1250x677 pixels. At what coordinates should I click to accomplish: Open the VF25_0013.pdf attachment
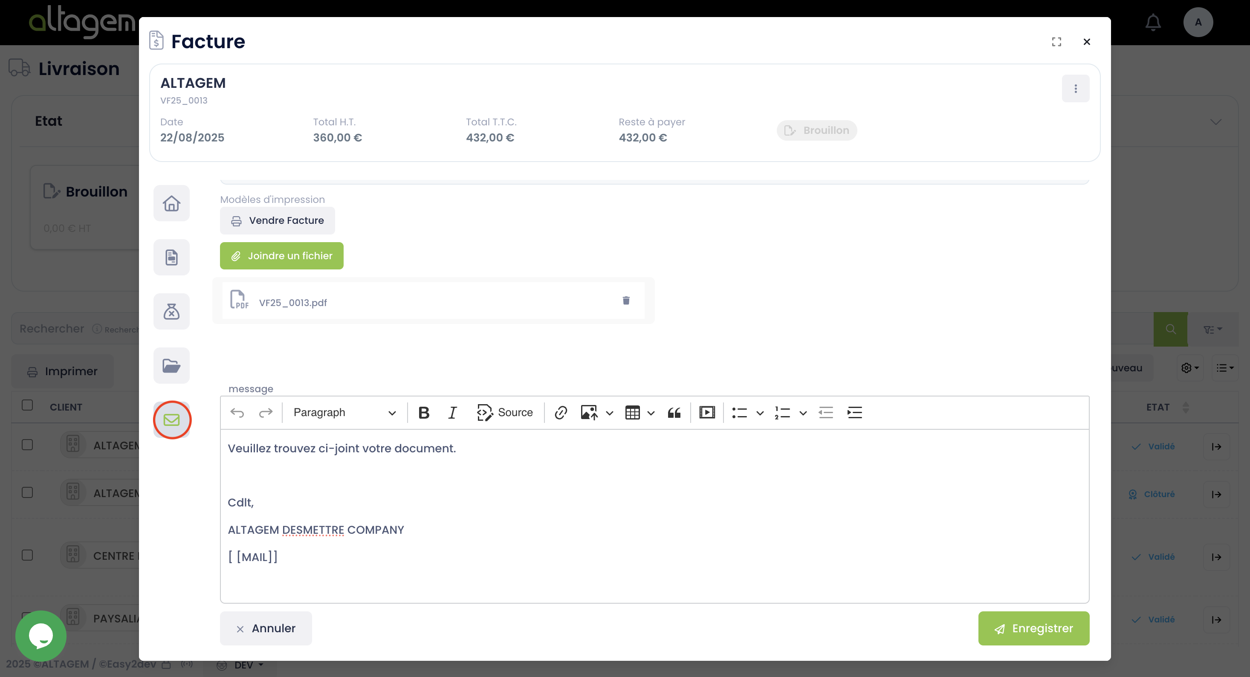(x=292, y=303)
